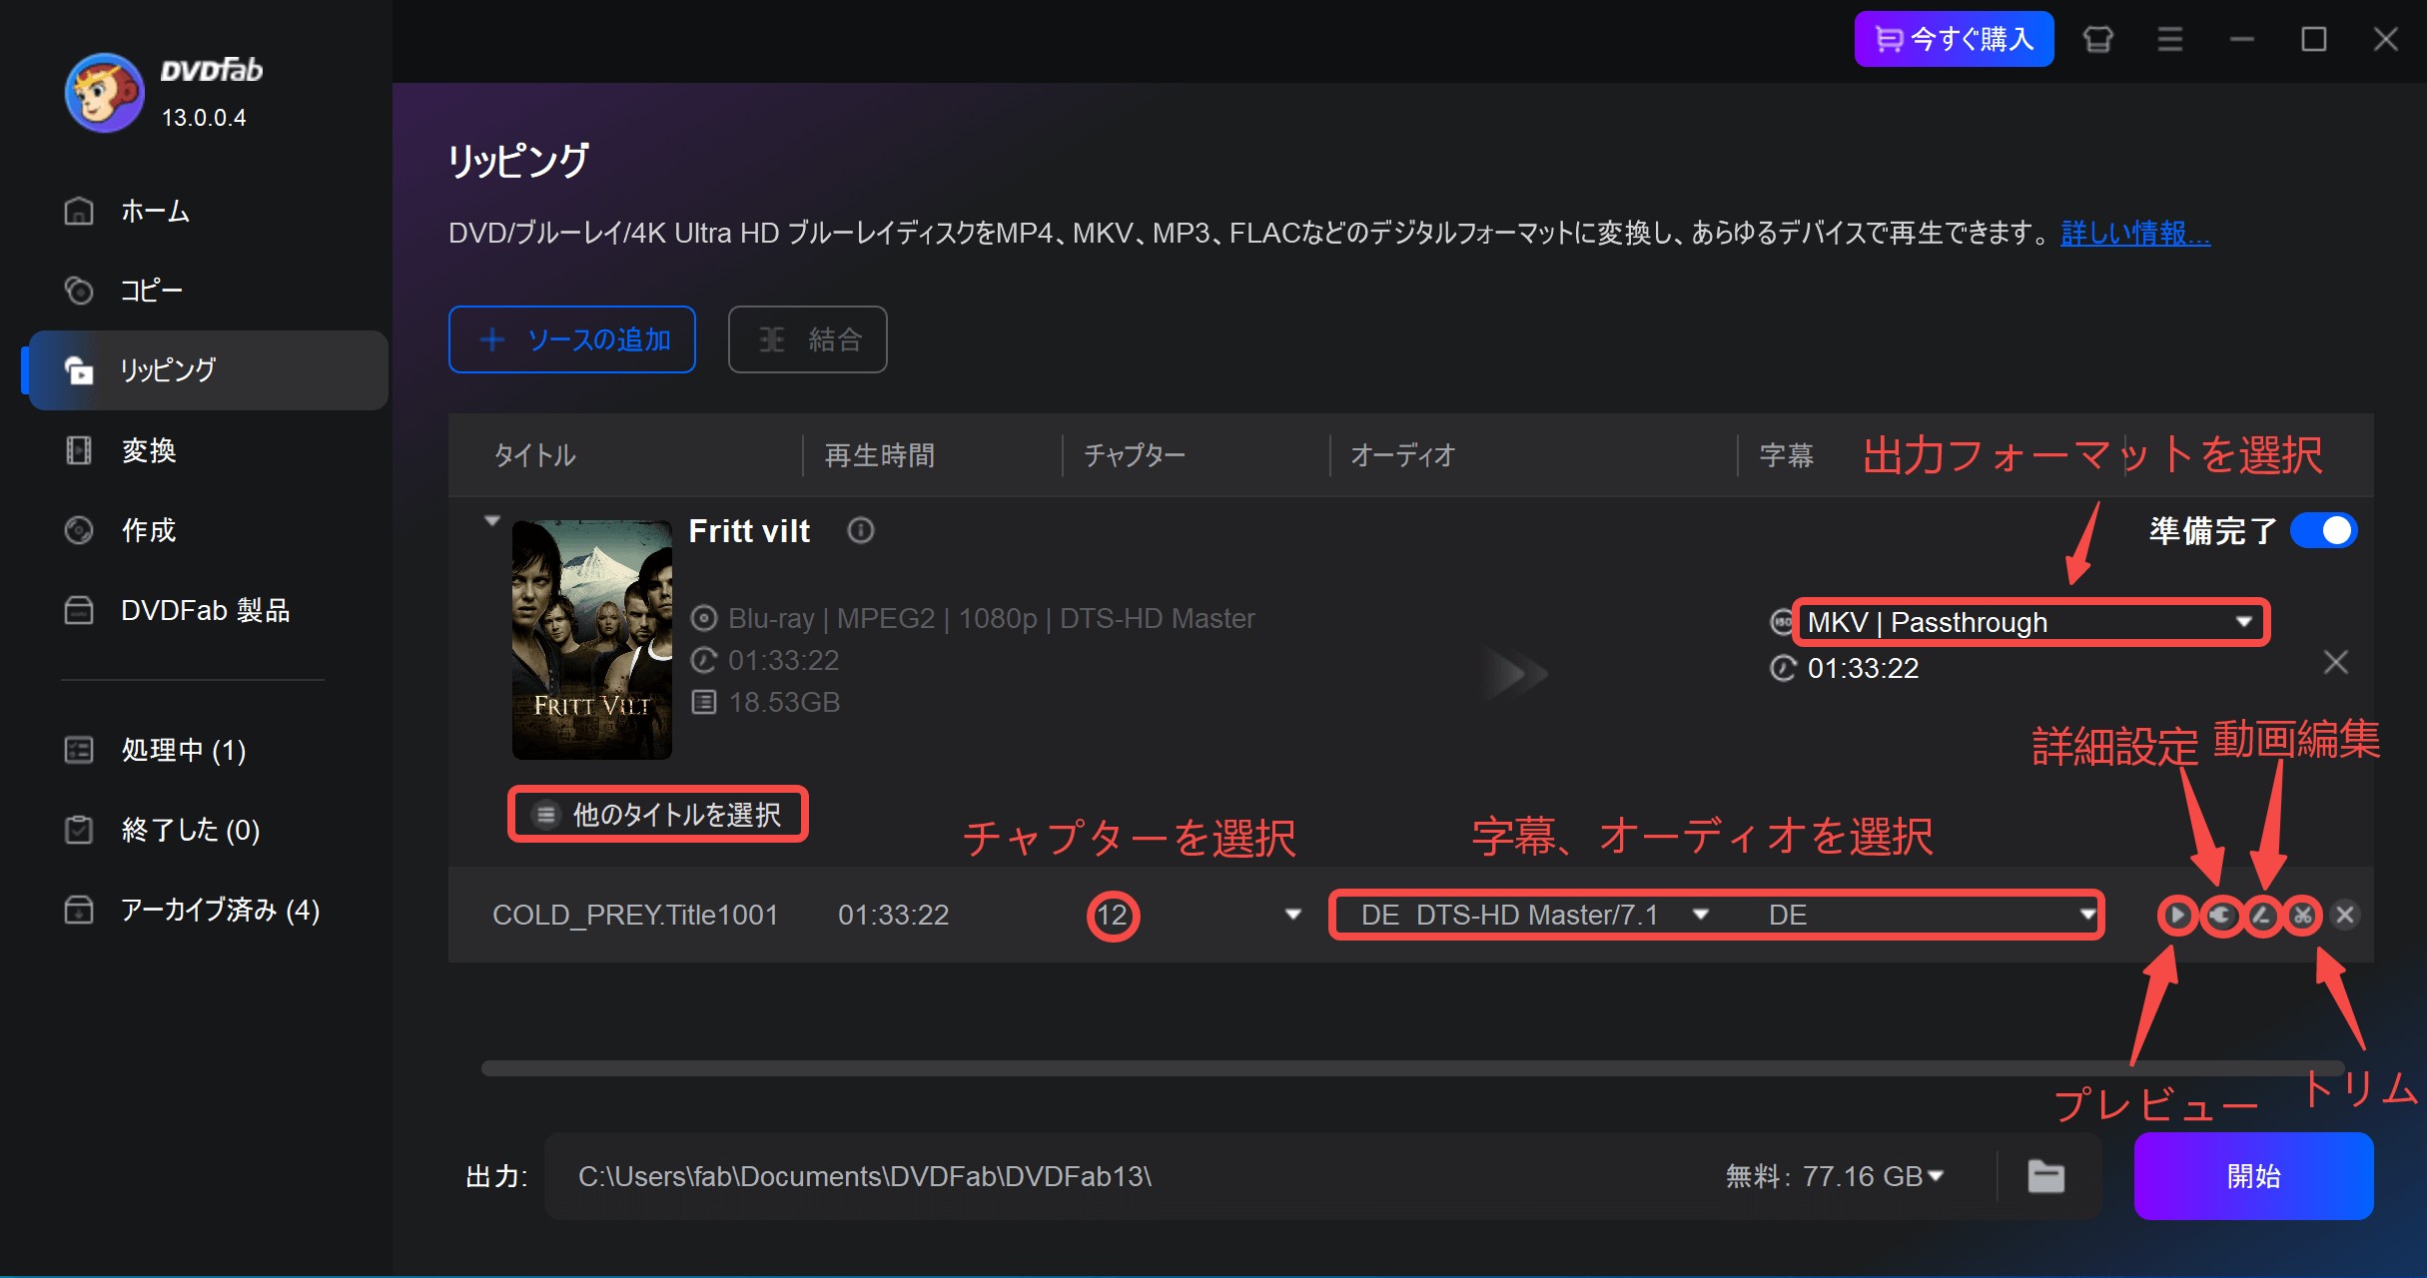Collapse the Fritt vilt title expander

pyautogui.click(x=491, y=521)
